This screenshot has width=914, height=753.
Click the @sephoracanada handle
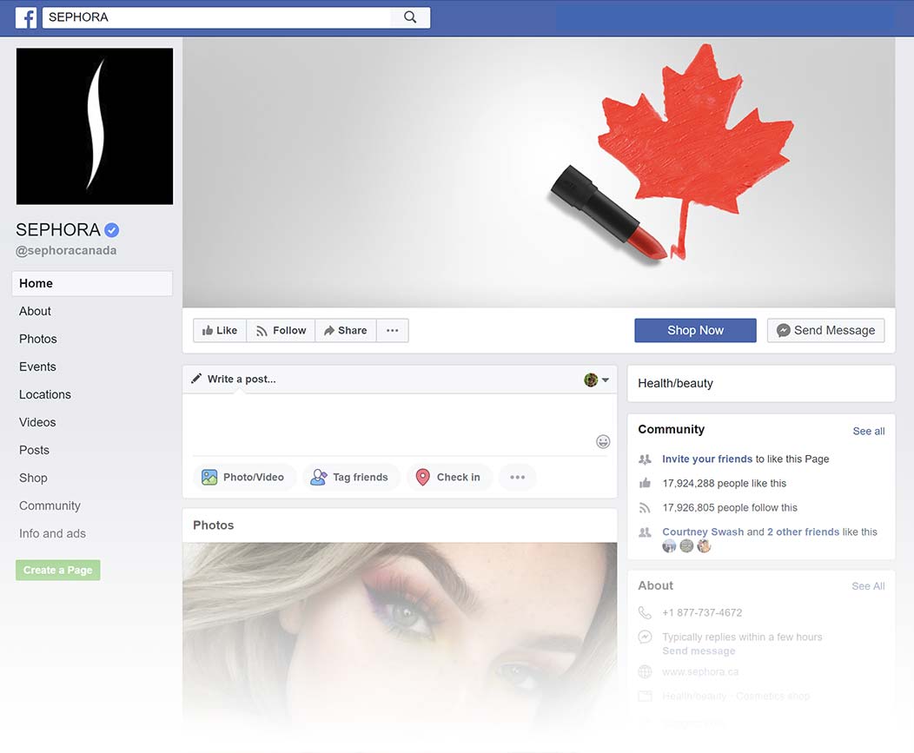click(x=66, y=251)
